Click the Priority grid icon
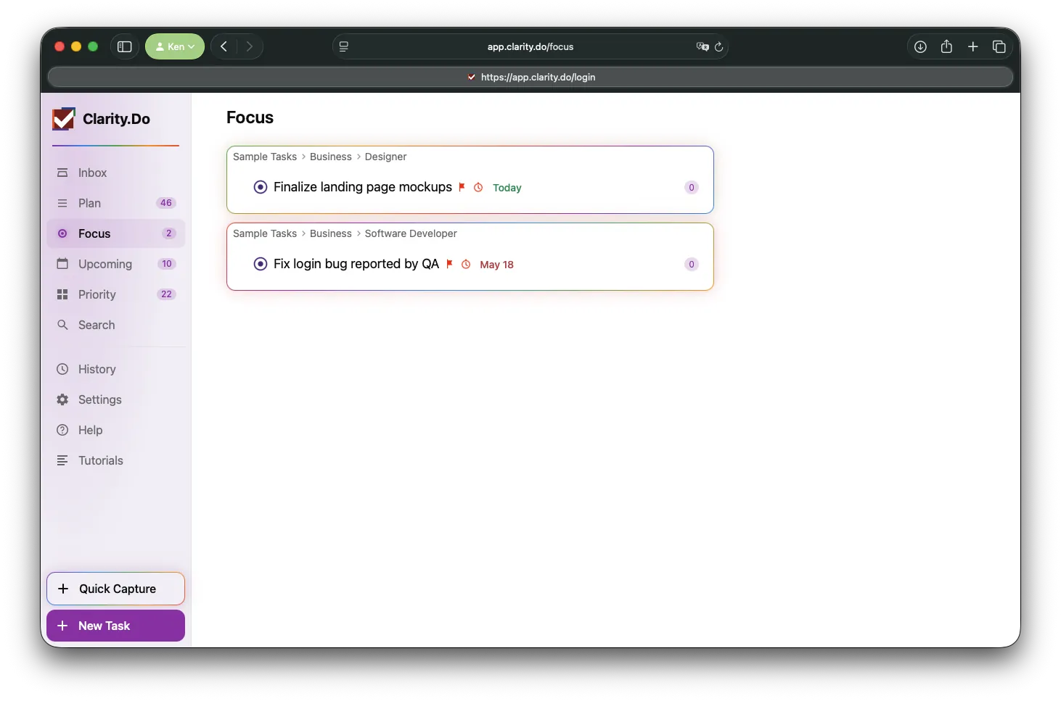The height and width of the screenshot is (701, 1061). (62, 294)
